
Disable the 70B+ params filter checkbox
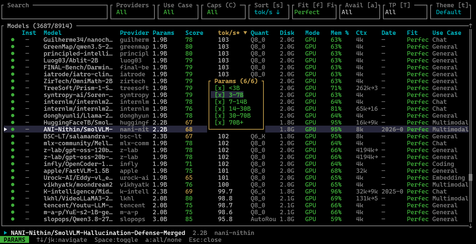220,123
